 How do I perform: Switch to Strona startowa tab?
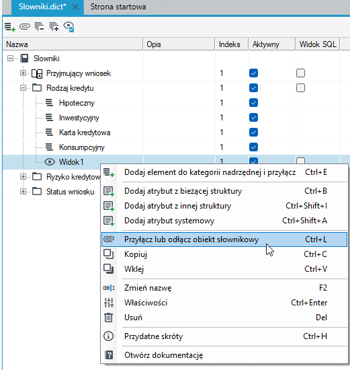(118, 7)
